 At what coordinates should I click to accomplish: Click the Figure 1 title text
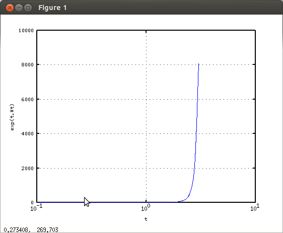click(x=52, y=8)
